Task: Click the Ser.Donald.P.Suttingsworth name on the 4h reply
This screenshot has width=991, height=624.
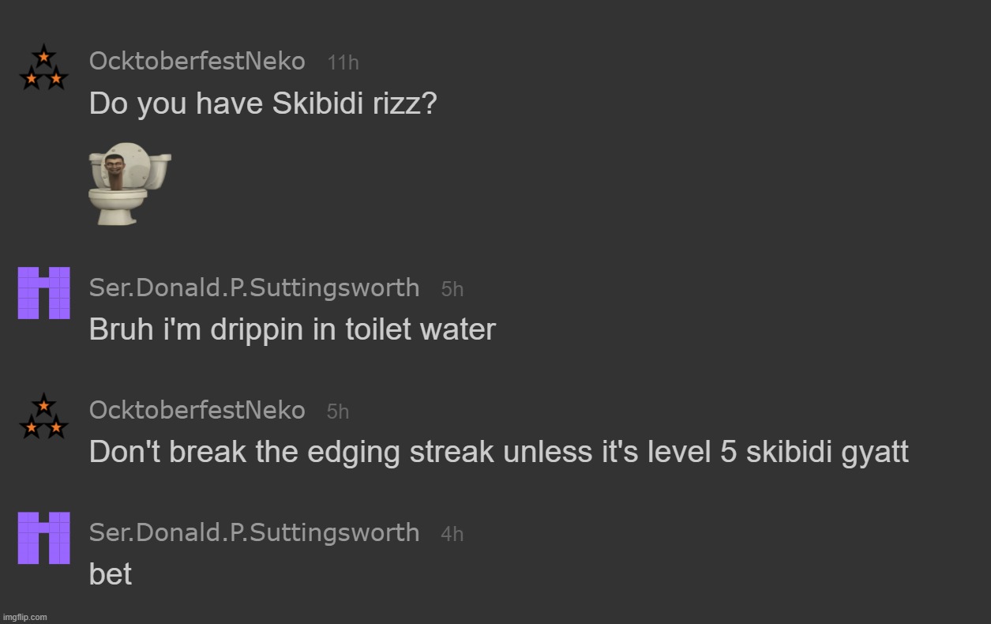Action: [x=254, y=532]
